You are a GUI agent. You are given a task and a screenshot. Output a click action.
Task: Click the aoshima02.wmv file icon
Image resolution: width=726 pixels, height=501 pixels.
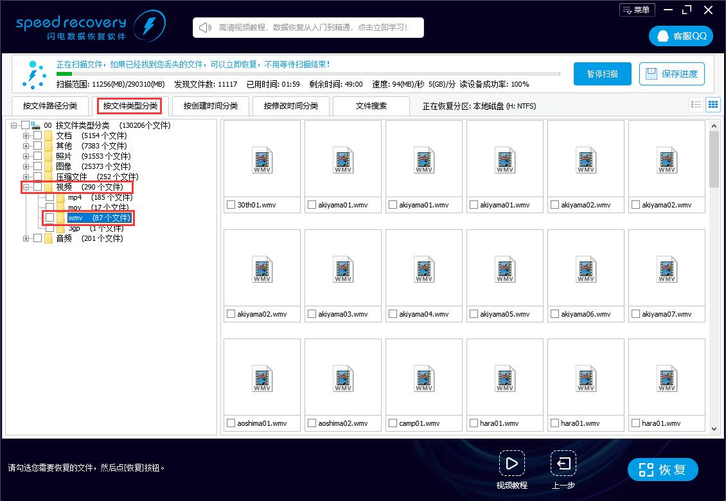(x=343, y=379)
